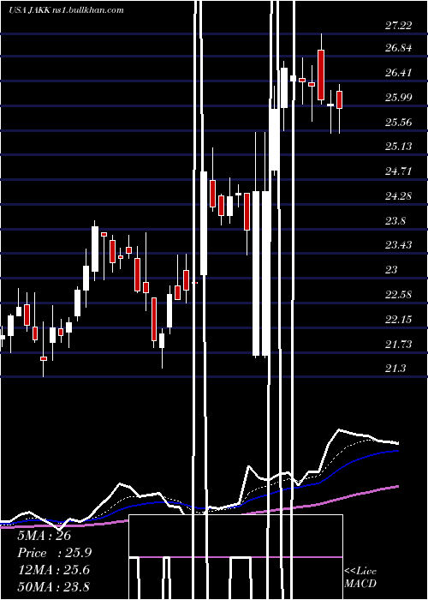
Task: Click the 5MA : 26 readout
Action: pyautogui.click(x=45, y=536)
